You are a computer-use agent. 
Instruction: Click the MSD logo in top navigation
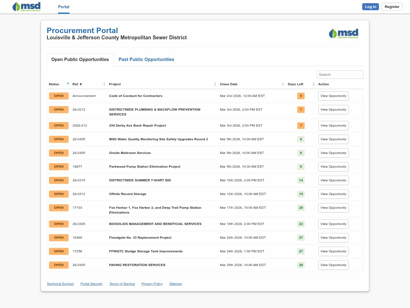(x=26, y=7)
